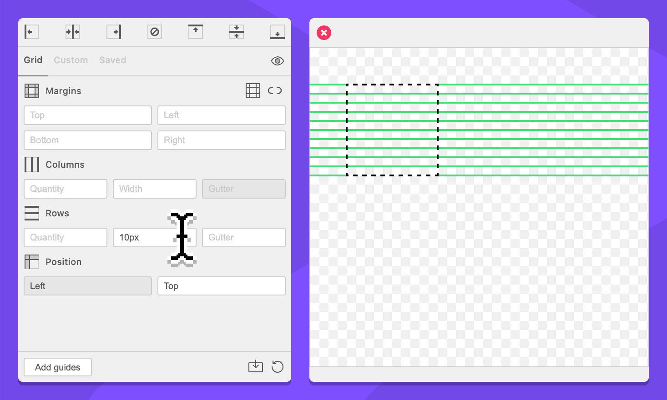The image size is (667, 400).
Task: Click grid icon beside margins link
Action: click(x=253, y=90)
